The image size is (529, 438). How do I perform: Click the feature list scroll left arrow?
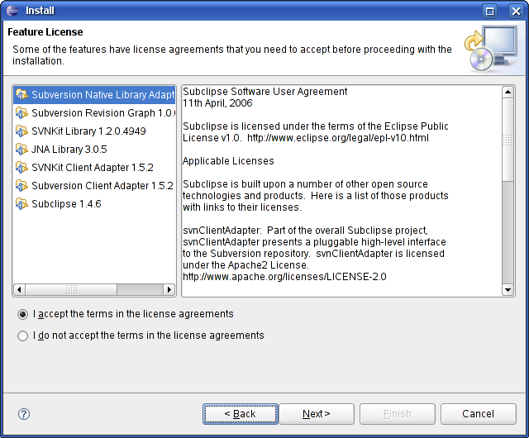pos(19,289)
